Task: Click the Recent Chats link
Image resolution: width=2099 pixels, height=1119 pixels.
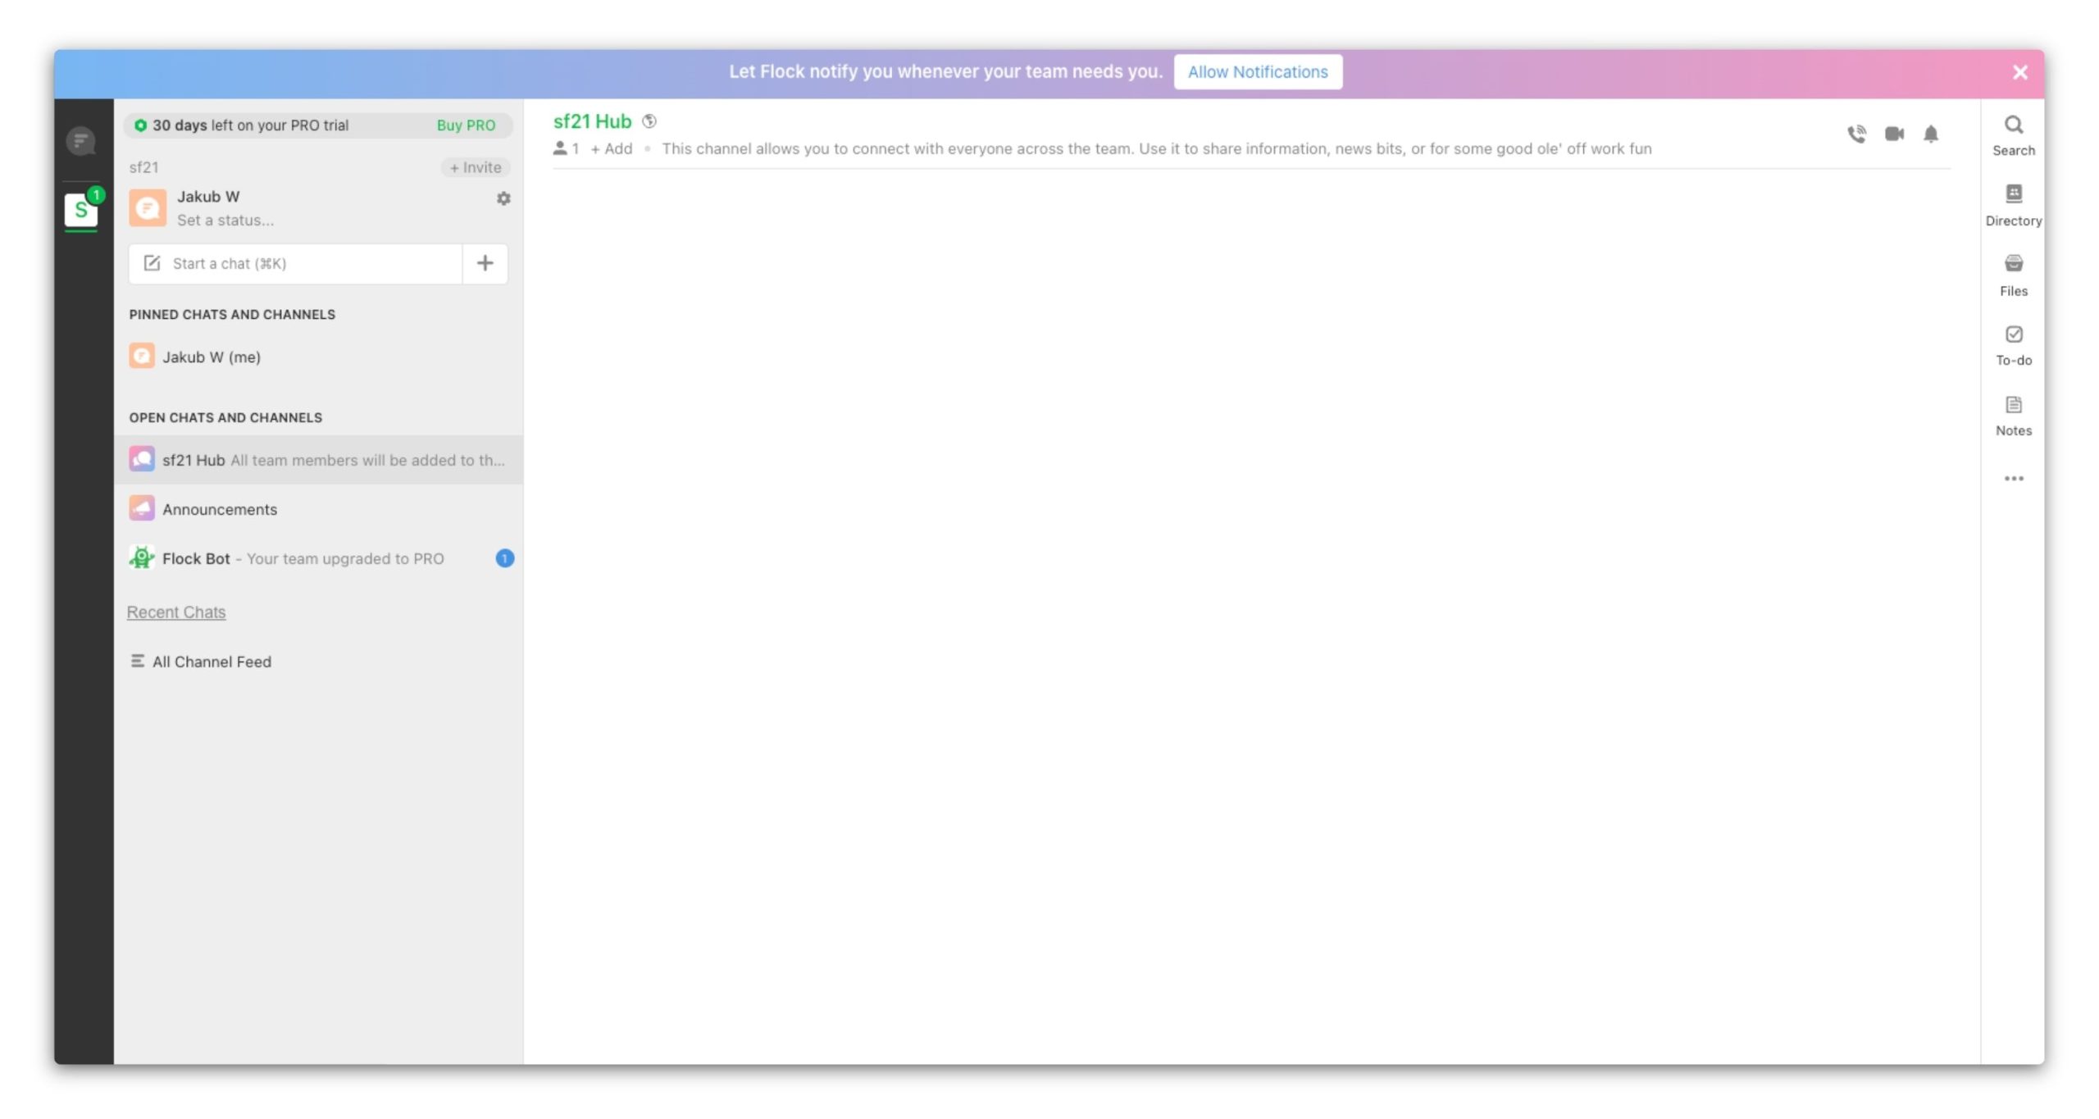Action: pos(176,612)
